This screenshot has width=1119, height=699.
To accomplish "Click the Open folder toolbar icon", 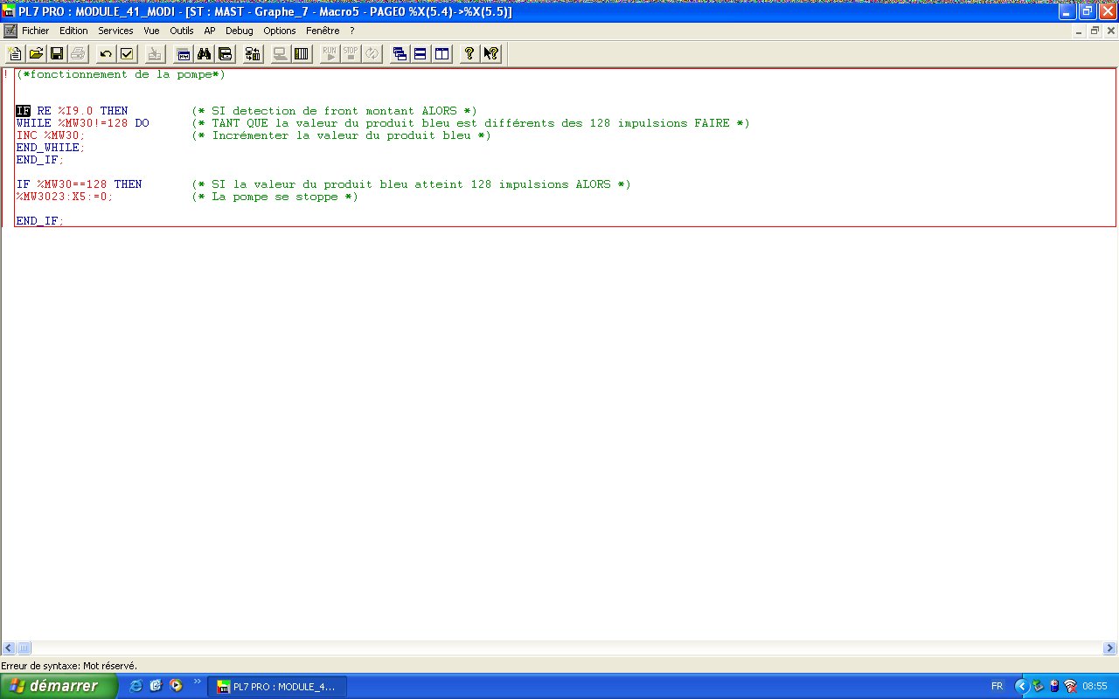I will pos(36,54).
